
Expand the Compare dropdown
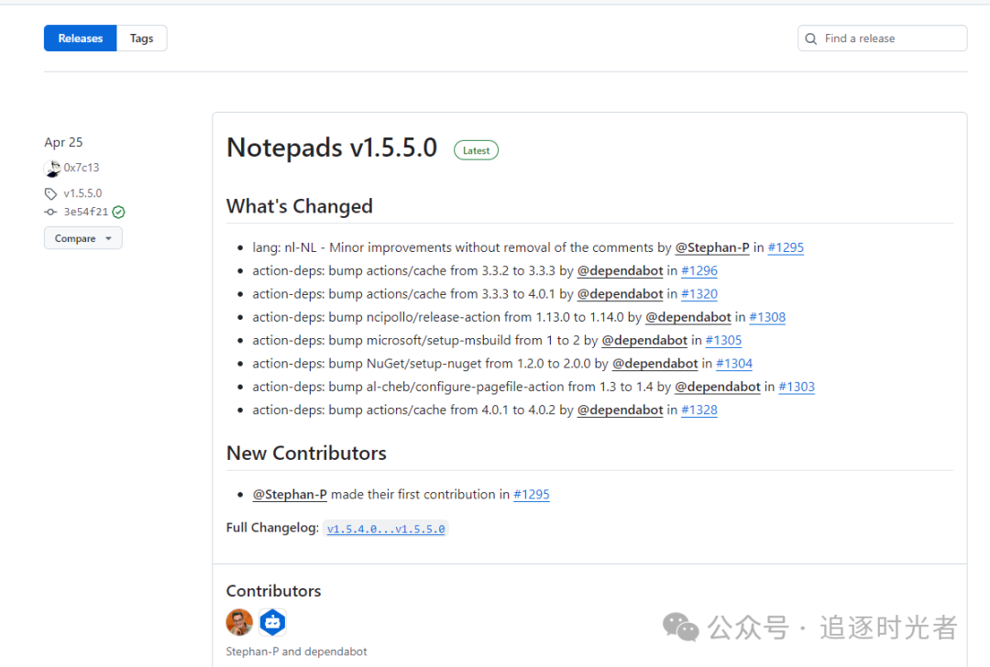point(82,238)
